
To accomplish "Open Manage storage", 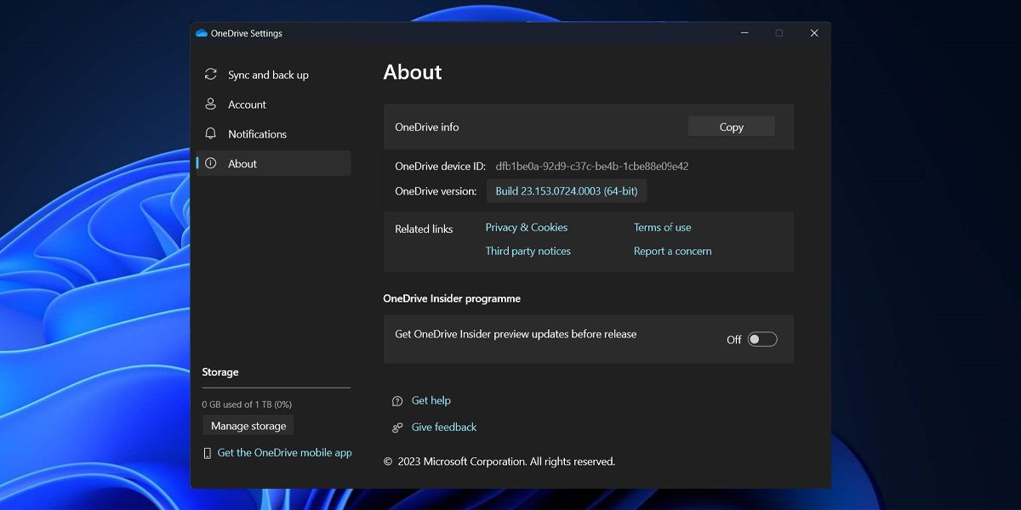I will [x=248, y=425].
